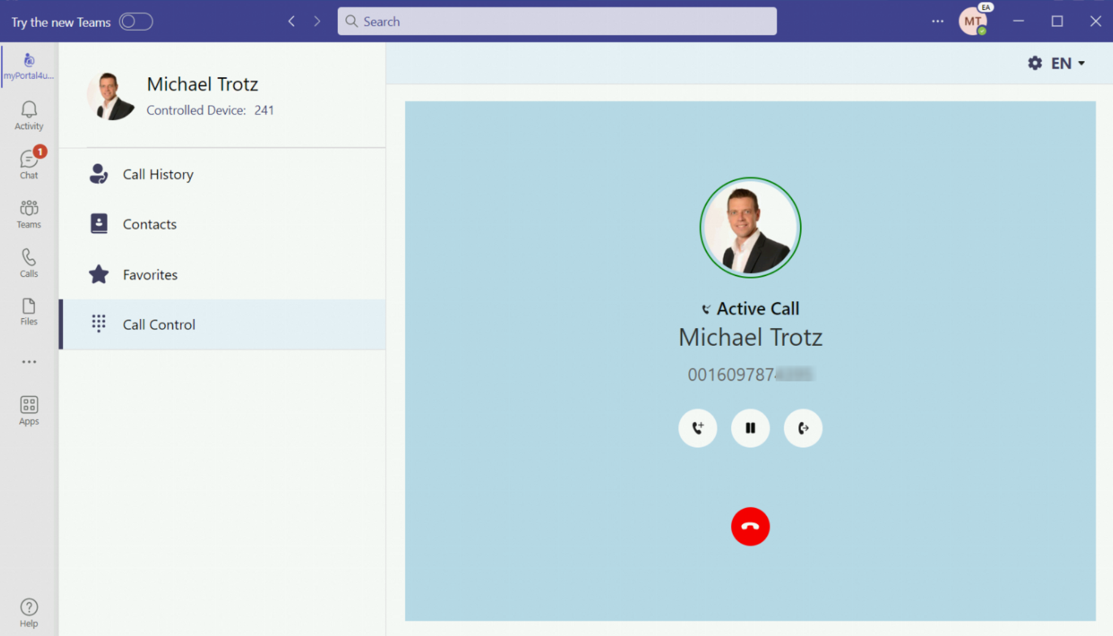
Task: Go back with the left arrow
Action: pyautogui.click(x=291, y=21)
